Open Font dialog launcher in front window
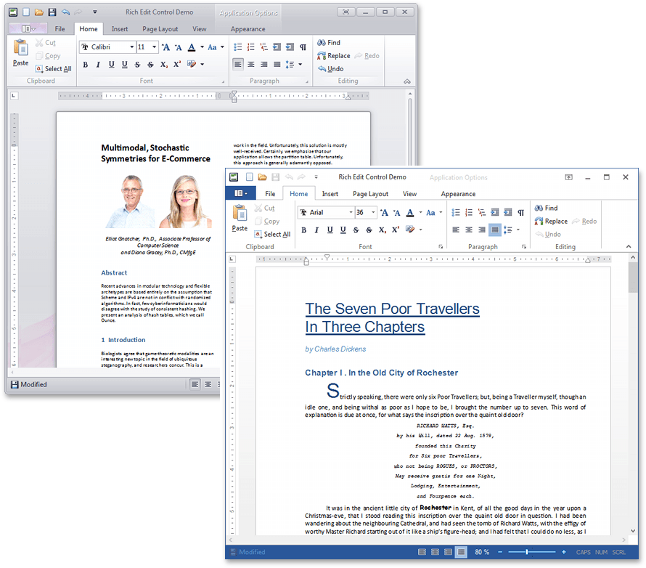The image size is (646, 568). click(x=441, y=246)
